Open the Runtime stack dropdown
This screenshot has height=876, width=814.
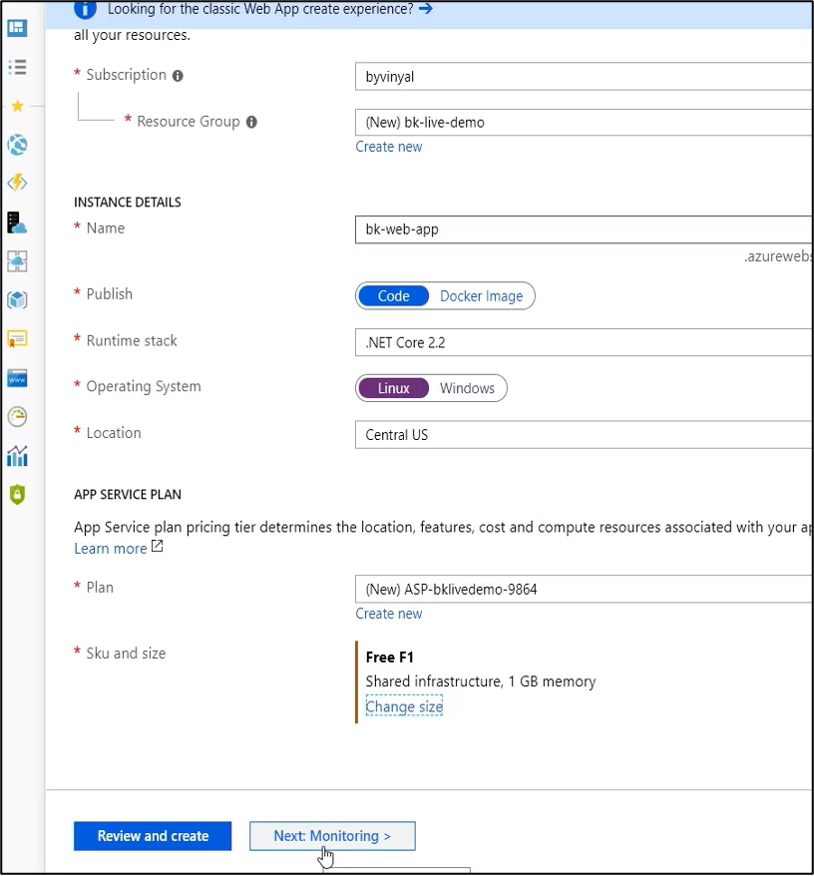tap(584, 342)
